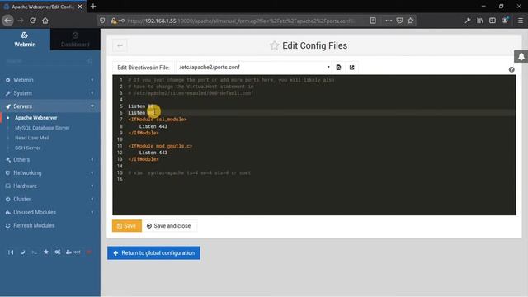Viewport: 528px width, 297px height.
Task: Show Firefox sidebars icon
Action: [x=493, y=21]
